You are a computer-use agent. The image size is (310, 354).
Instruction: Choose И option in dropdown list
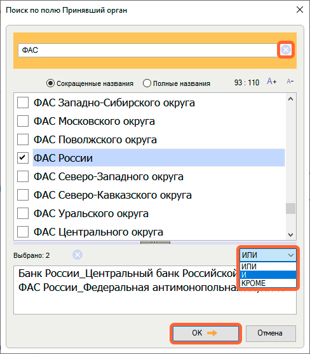pos(268,275)
